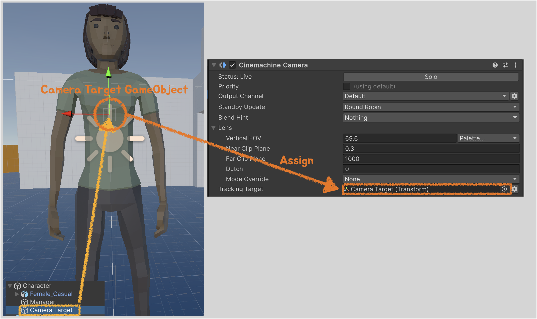Expand the Female_Casual prefab item
The height and width of the screenshot is (319, 537).
point(17,294)
